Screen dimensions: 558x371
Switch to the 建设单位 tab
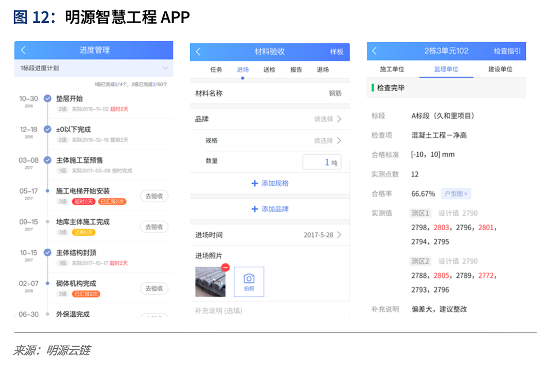pos(500,69)
